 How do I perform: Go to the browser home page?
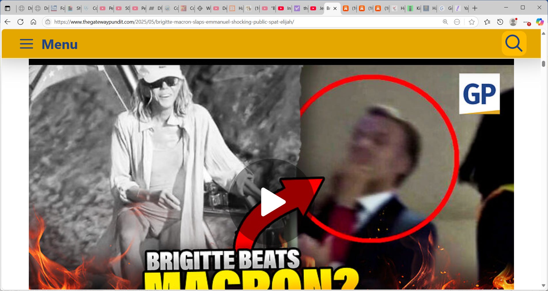(x=33, y=22)
